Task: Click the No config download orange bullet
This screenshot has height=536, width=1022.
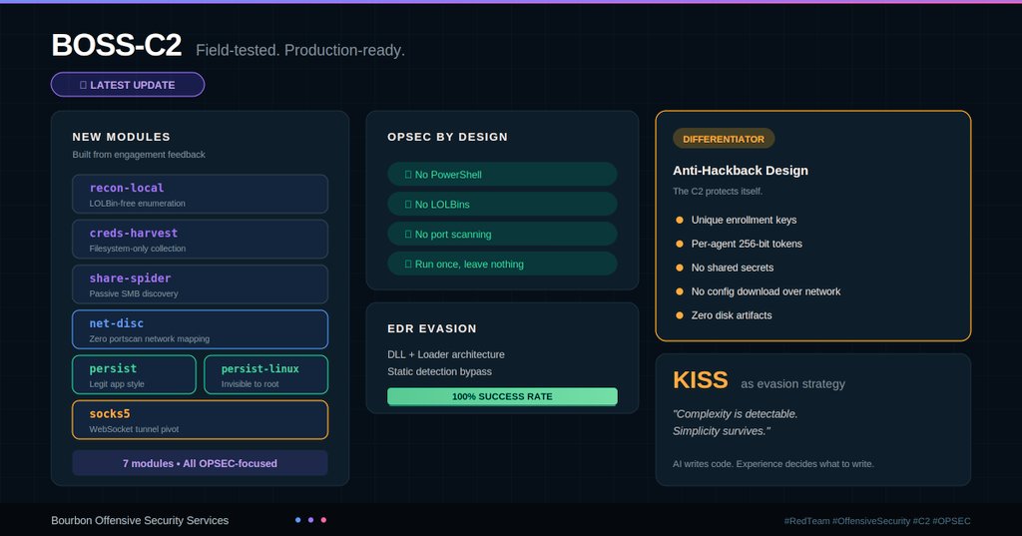Action: point(679,291)
